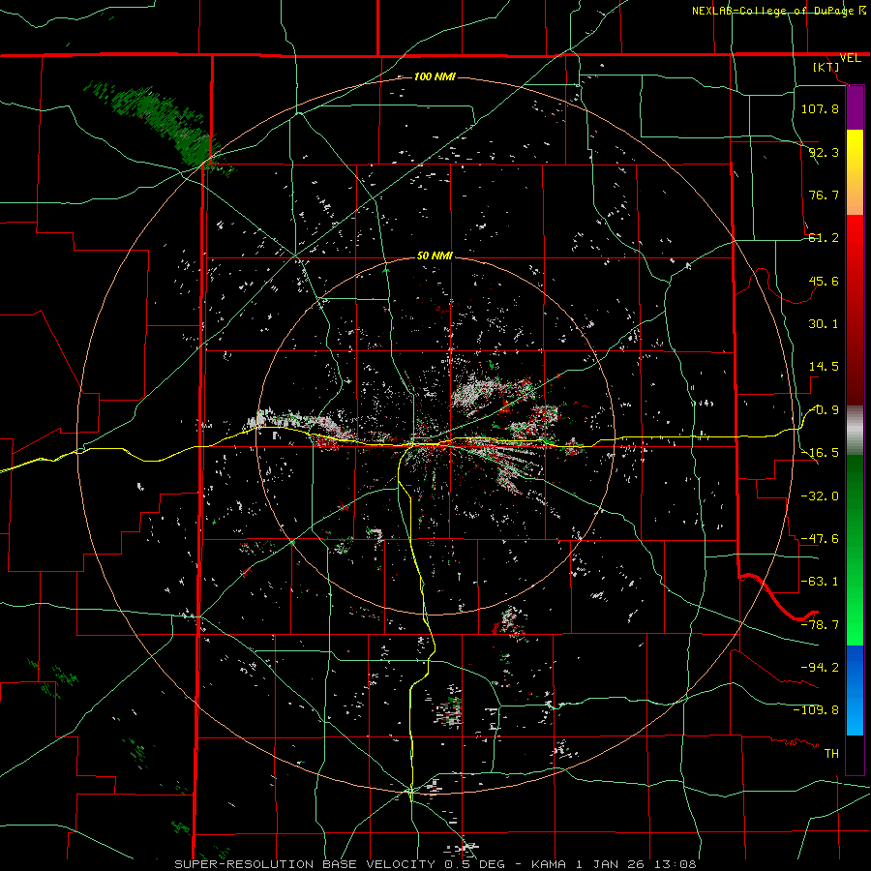Image resolution: width=871 pixels, height=871 pixels.
Task: Click the 100 NMI range ring label
Action: [x=435, y=76]
